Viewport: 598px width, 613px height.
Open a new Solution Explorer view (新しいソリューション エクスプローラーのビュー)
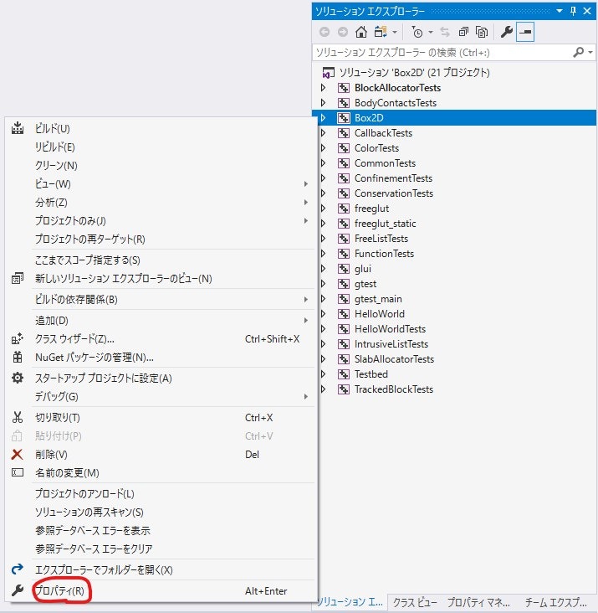[x=160, y=279]
